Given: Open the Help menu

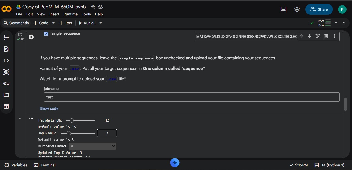Looking at the screenshot, I should [99, 14].
